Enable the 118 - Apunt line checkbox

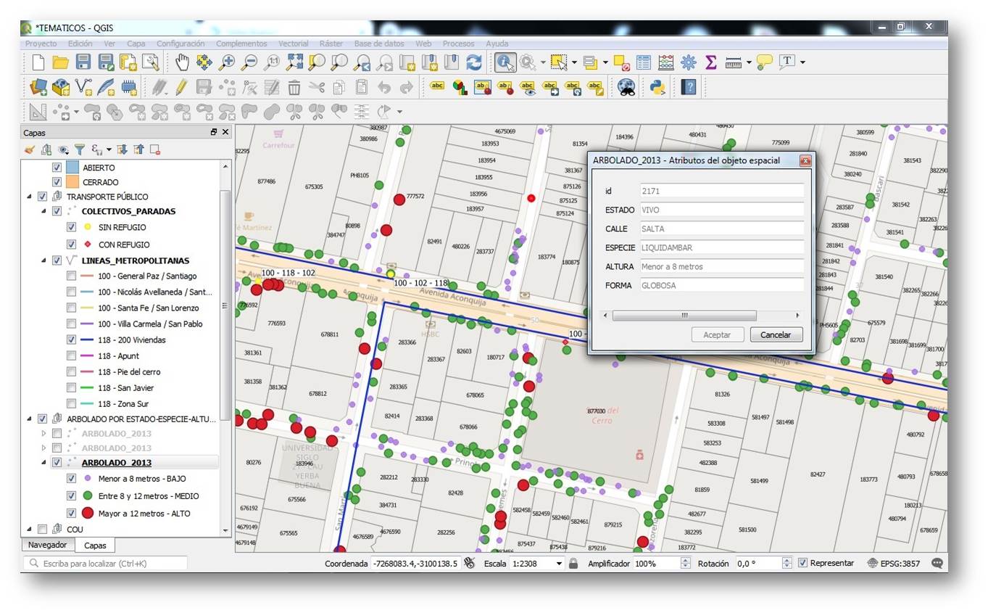(x=71, y=355)
